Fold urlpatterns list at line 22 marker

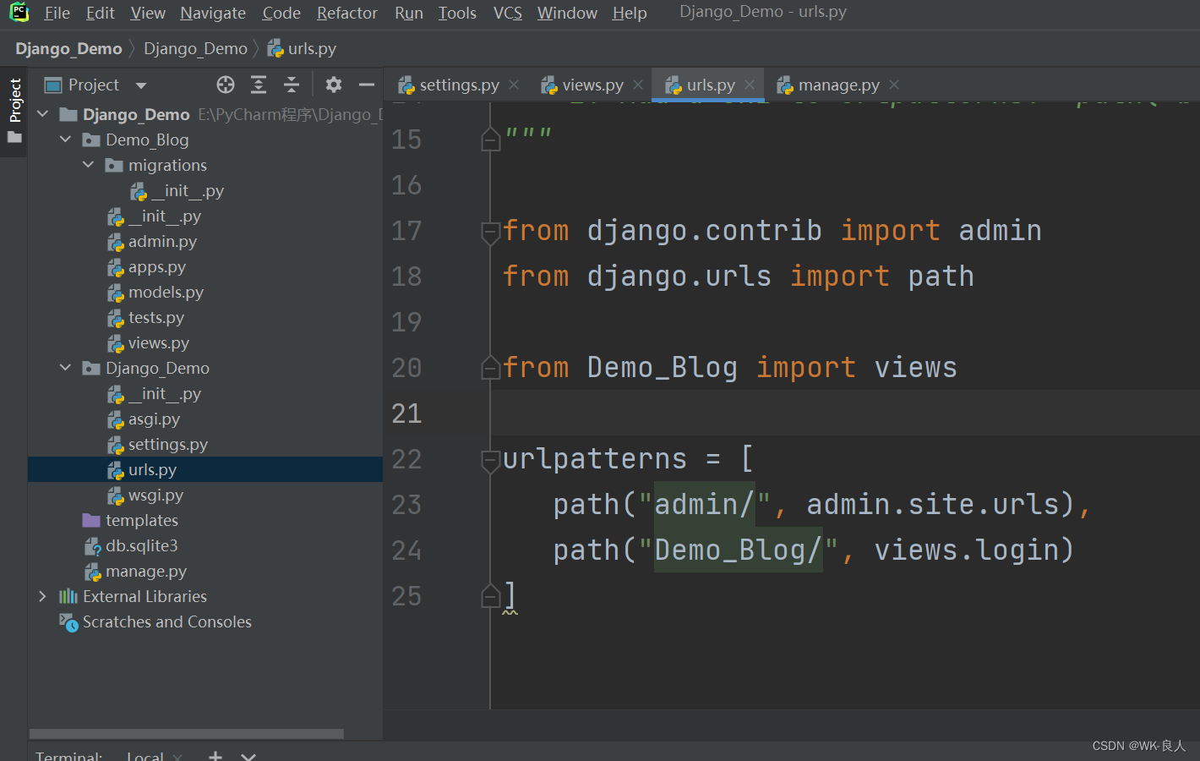(x=491, y=460)
